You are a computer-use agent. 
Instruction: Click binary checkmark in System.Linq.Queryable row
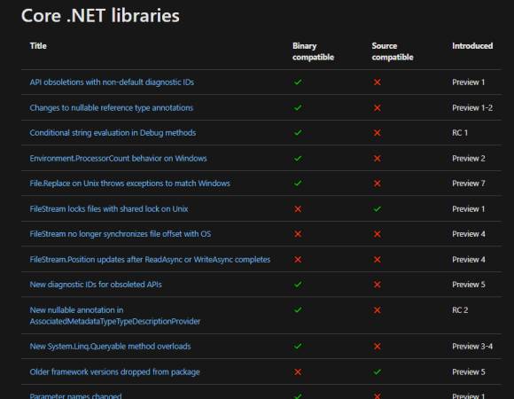(x=298, y=346)
